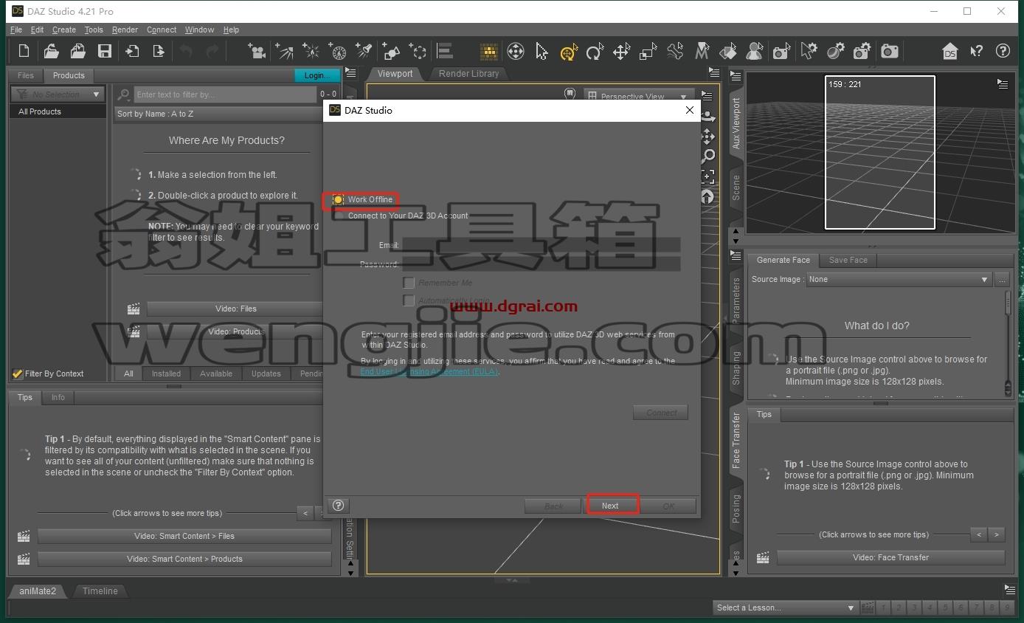Viewport: 1024px width, 623px height.
Task: Select the Translate tool
Action: (621, 51)
